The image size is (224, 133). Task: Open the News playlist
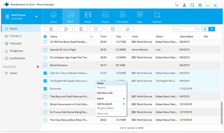click(x=21, y=73)
